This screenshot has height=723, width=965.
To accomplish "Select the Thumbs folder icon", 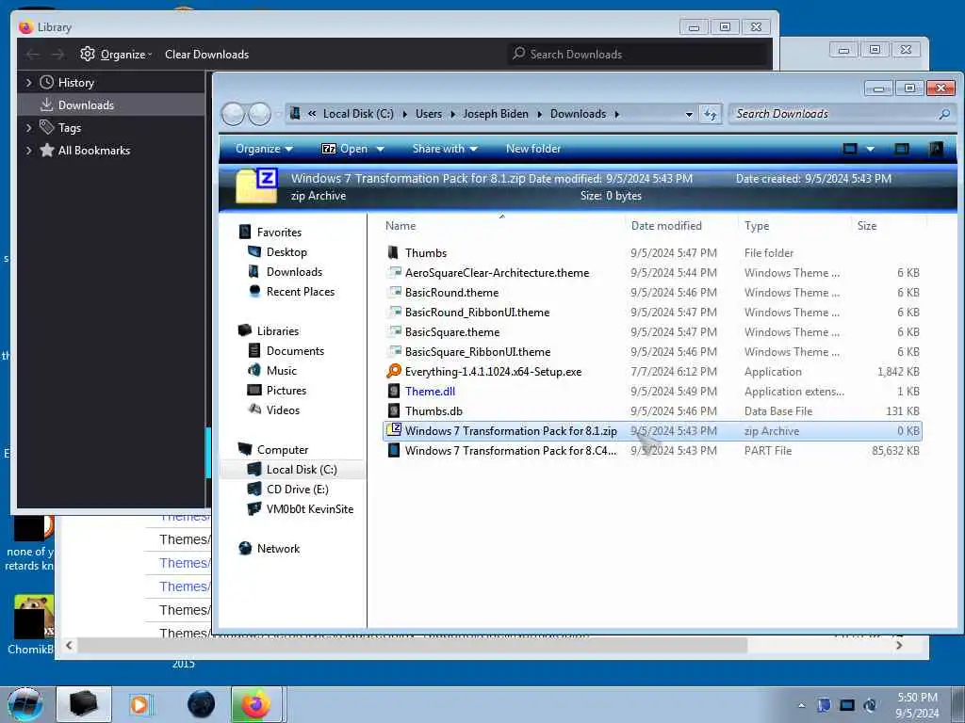I will (x=393, y=252).
